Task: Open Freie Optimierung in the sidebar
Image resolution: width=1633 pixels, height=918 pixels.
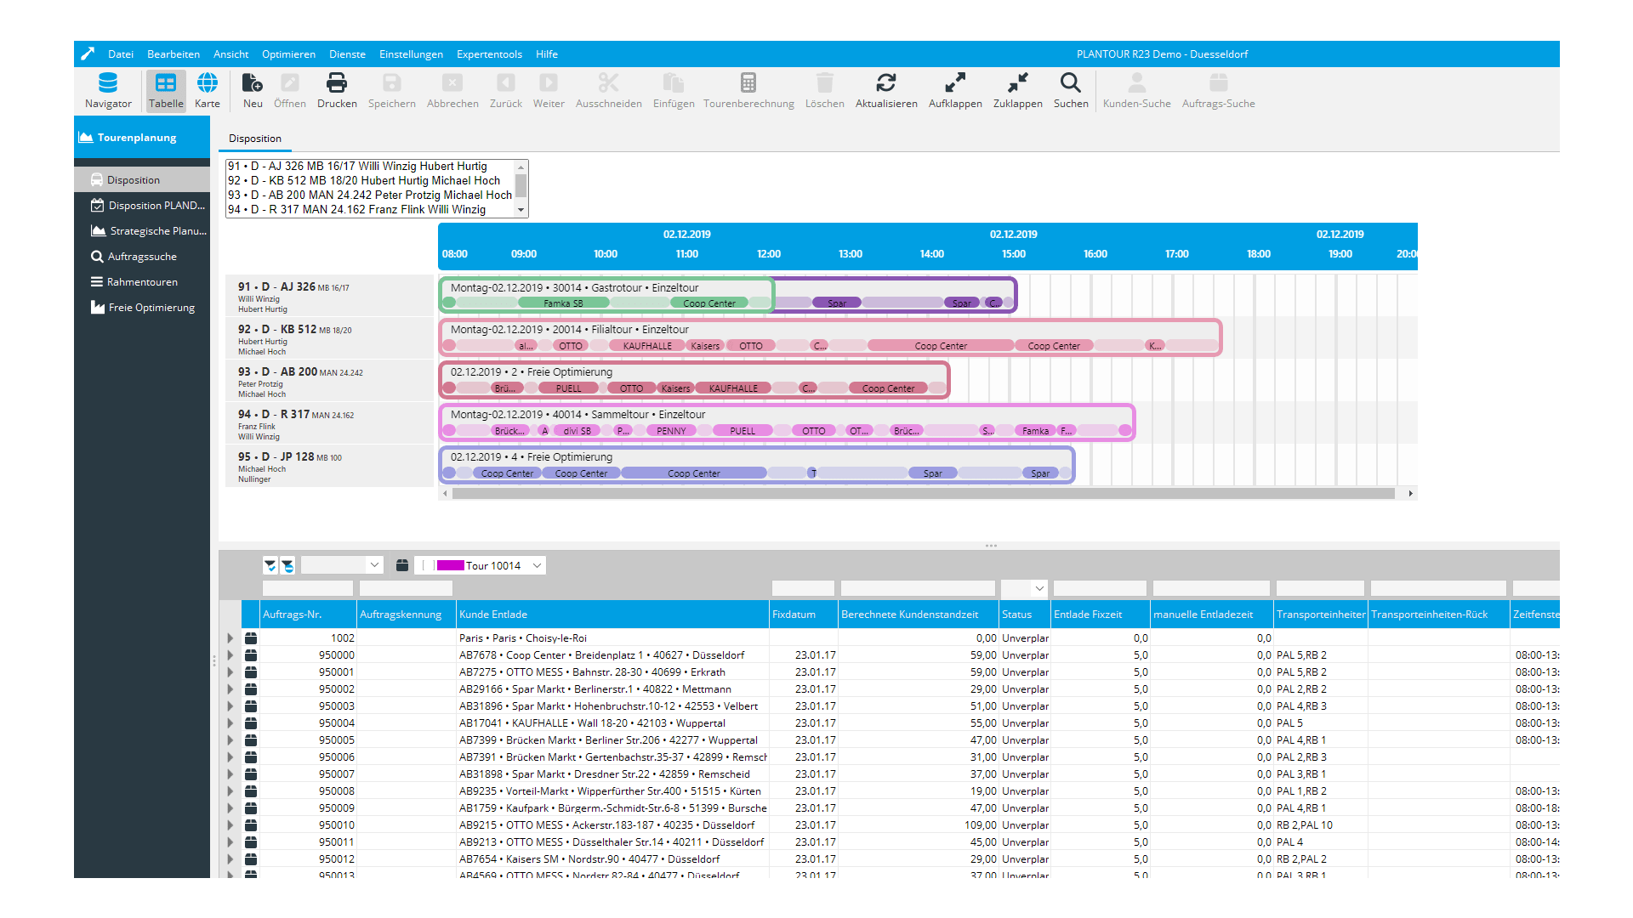Action: coord(151,308)
